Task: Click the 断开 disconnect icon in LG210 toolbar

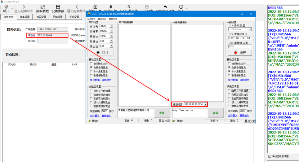Action: [6, 7]
